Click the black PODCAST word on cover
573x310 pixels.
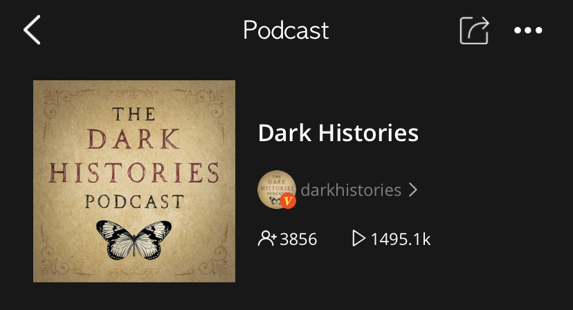pos(134,201)
